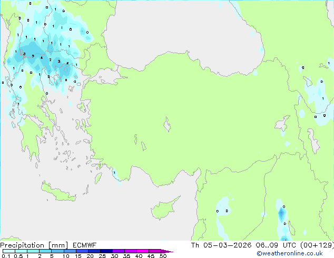Click the "50" legend scale label
The width and height of the screenshot is (334, 258).
click(x=163, y=256)
